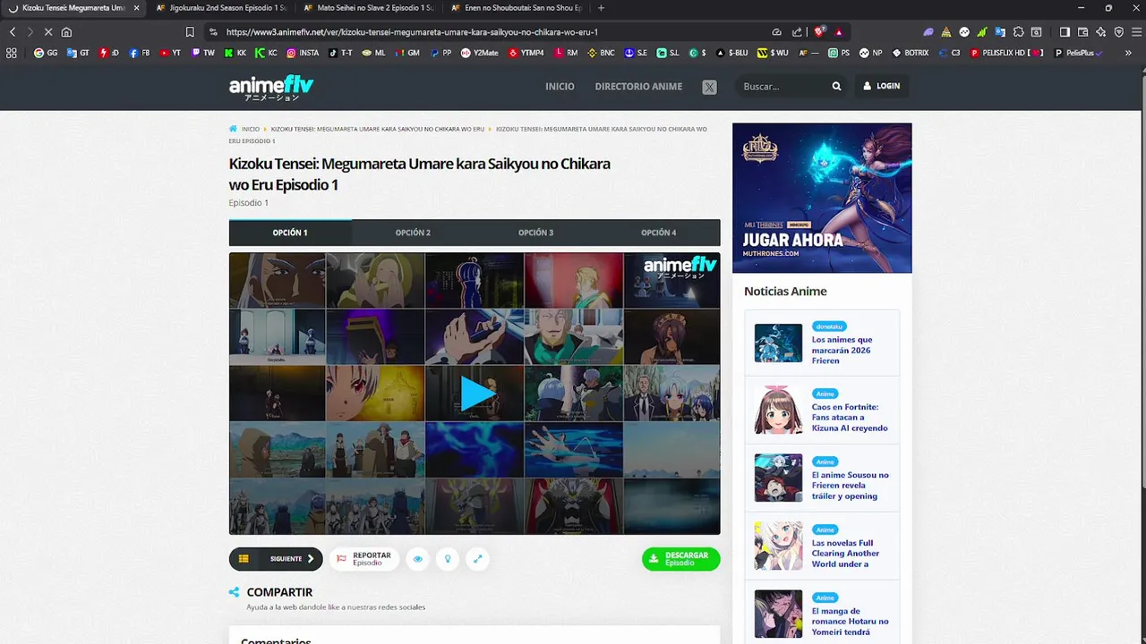
Task: Toggle the lightbulb lights-off button
Action: (448, 559)
